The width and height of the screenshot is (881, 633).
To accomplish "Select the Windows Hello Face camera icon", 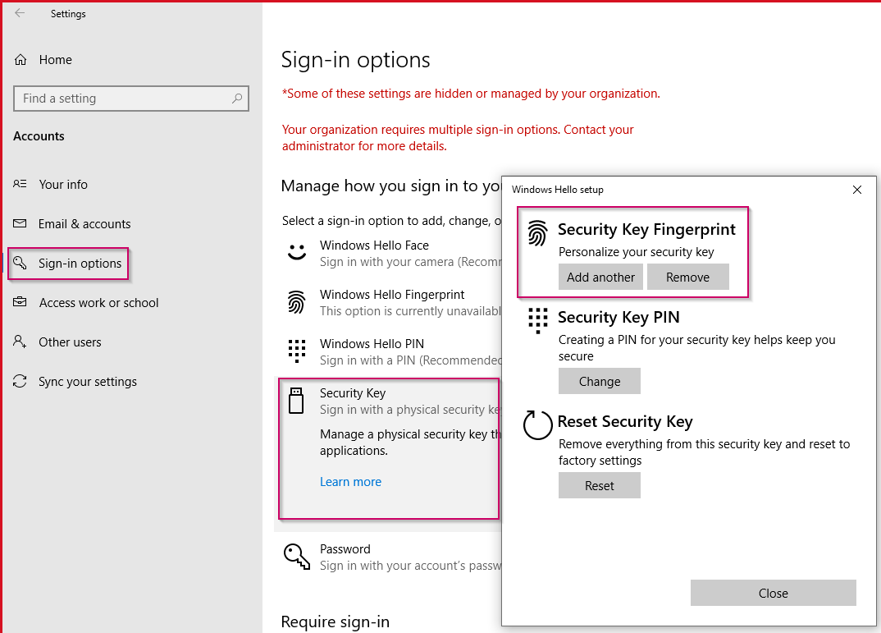I will (x=296, y=251).
